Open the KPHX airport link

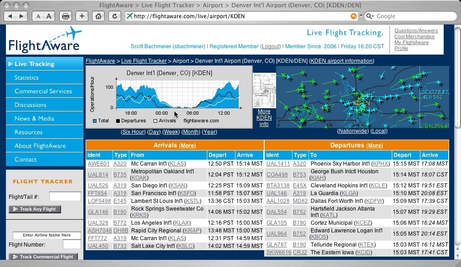[381, 164]
